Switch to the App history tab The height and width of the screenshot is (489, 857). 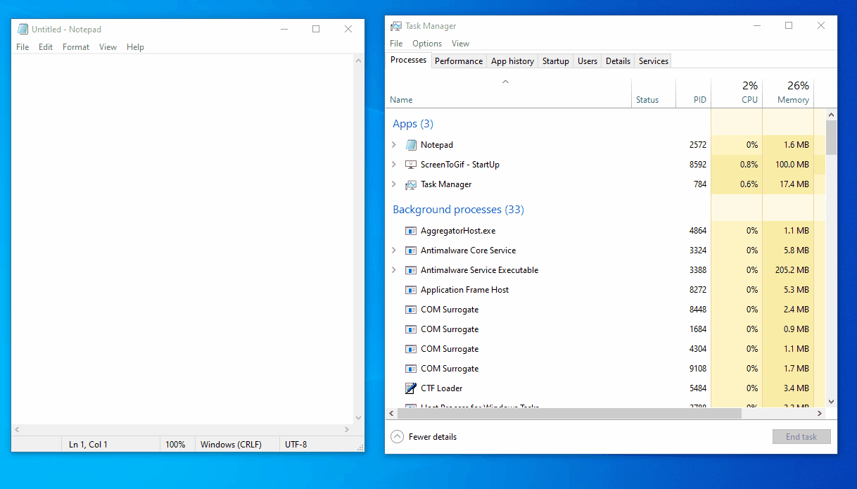point(512,61)
